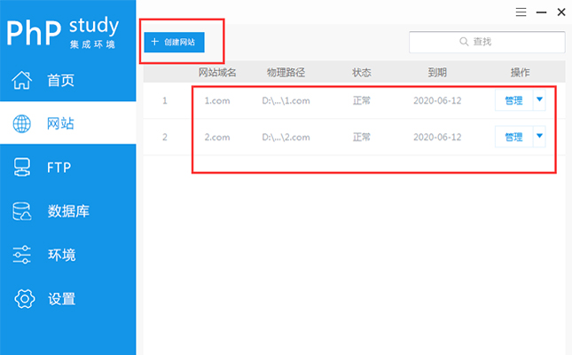572x355 pixels.
Task: Open the 首页 sidebar tab
Action: coord(68,80)
